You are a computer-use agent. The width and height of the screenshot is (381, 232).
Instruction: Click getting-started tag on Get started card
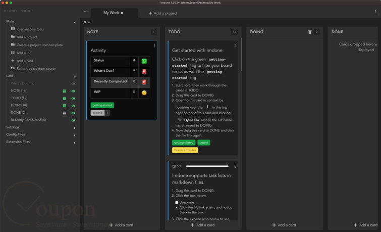tap(184, 143)
